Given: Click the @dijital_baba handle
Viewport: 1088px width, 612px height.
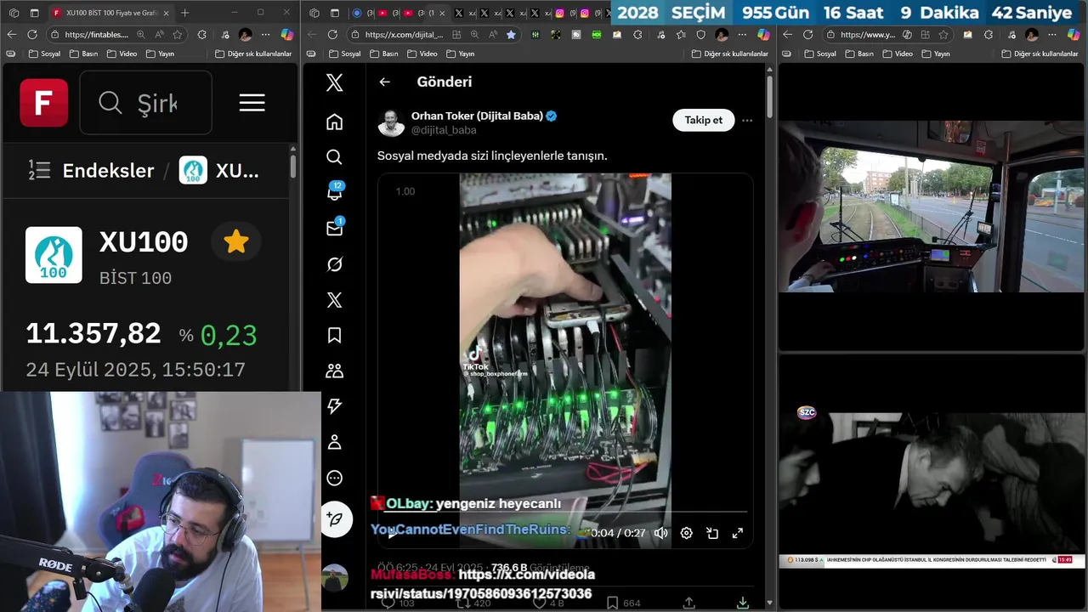Looking at the screenshot, I should [444, 130].
